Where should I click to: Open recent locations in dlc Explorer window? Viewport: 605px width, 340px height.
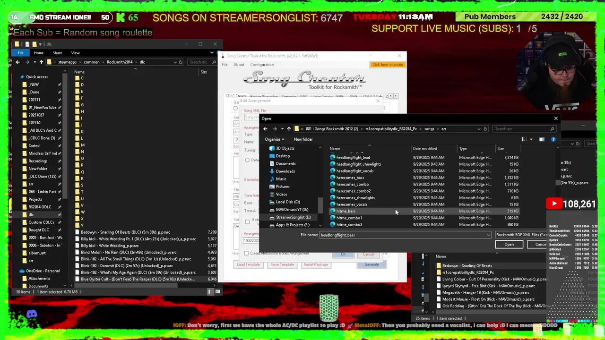coord(35,62)
